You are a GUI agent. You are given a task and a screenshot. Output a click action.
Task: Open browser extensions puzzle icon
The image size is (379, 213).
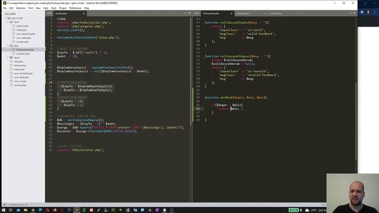tap(362, 12)
